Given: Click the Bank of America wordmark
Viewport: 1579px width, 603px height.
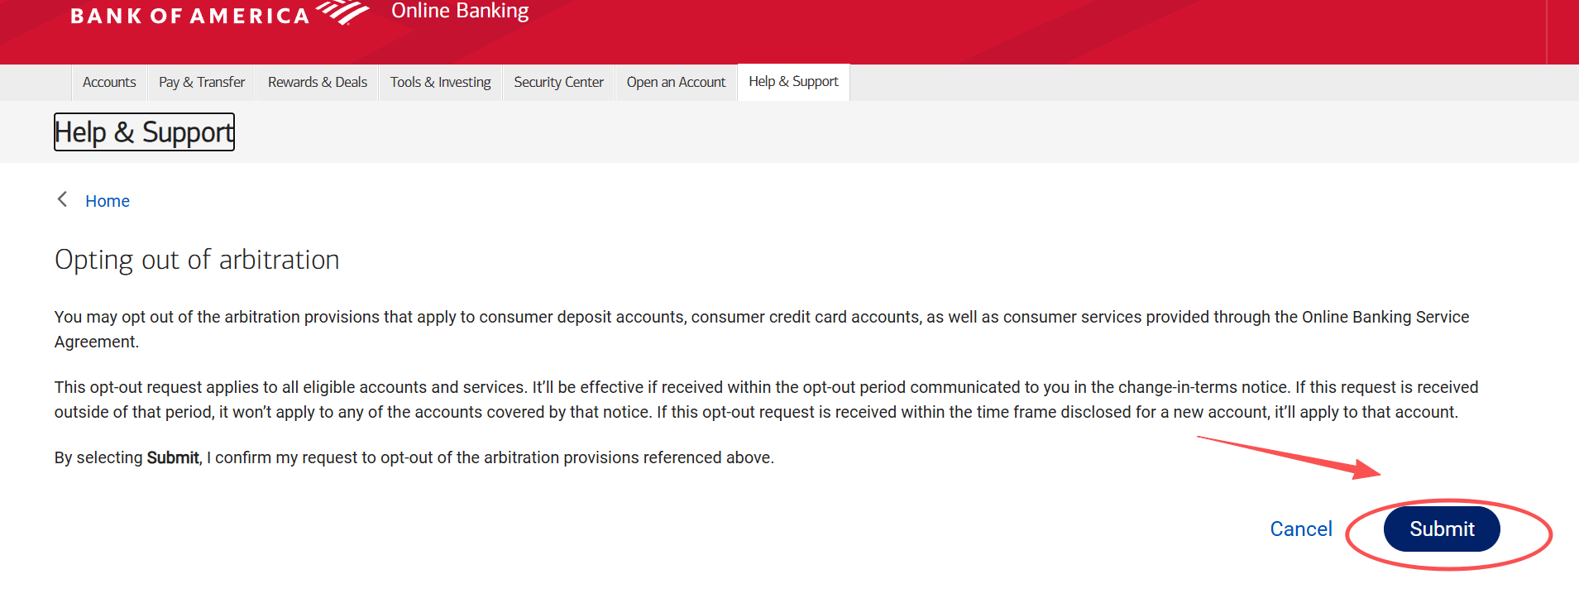Looking at the screenshot, I should [x=189, y=16].
